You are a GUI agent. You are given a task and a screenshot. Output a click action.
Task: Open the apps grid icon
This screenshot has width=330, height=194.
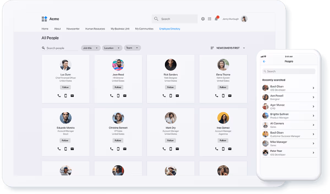coord(210,19)
